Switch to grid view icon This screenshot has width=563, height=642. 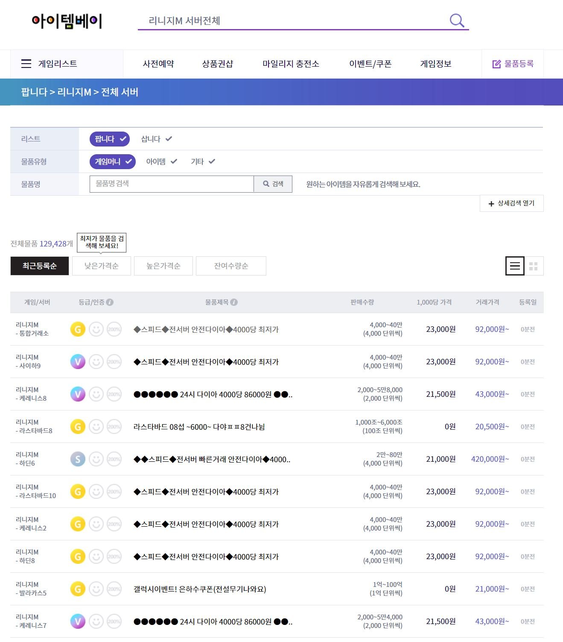pyautogui.click(x=534, y=266)
